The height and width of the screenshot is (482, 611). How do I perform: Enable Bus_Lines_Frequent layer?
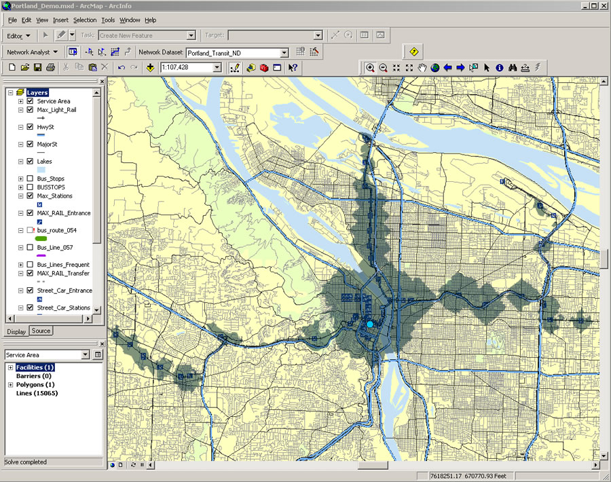coord(30,265)
